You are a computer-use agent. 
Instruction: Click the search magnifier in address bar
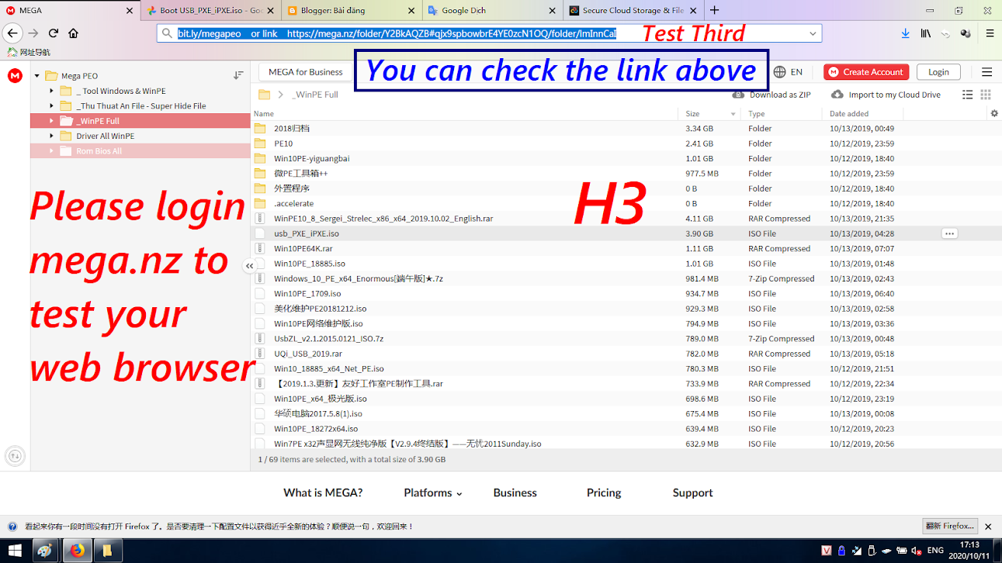pyautogui.click(x=166, y=34)
